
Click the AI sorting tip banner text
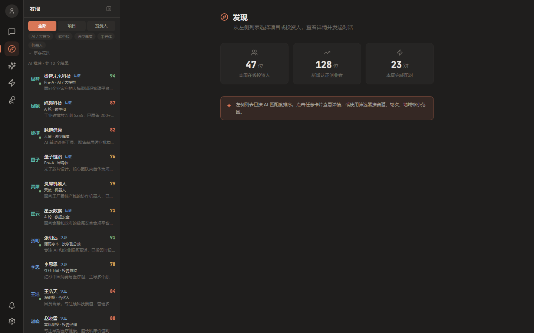click(331, 108)
